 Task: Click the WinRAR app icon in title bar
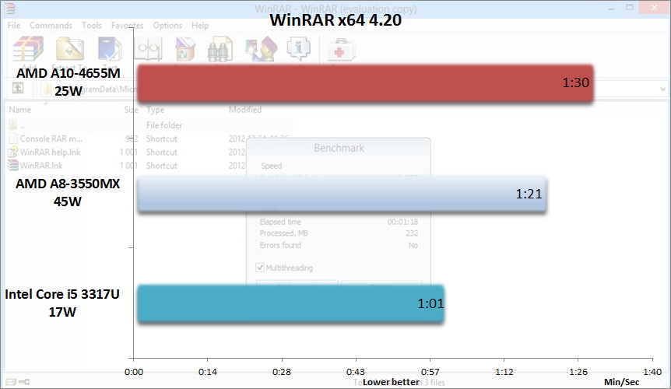9,8
